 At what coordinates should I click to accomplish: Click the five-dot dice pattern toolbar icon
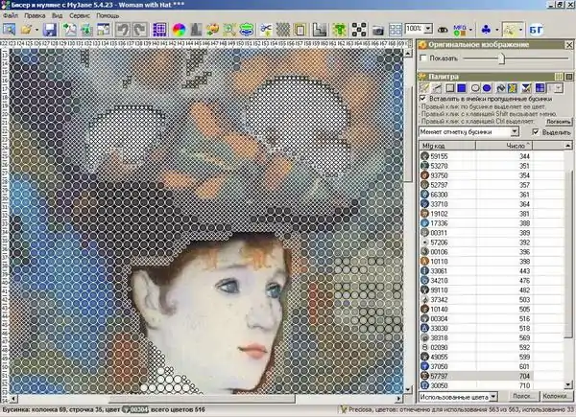(359, 30)
